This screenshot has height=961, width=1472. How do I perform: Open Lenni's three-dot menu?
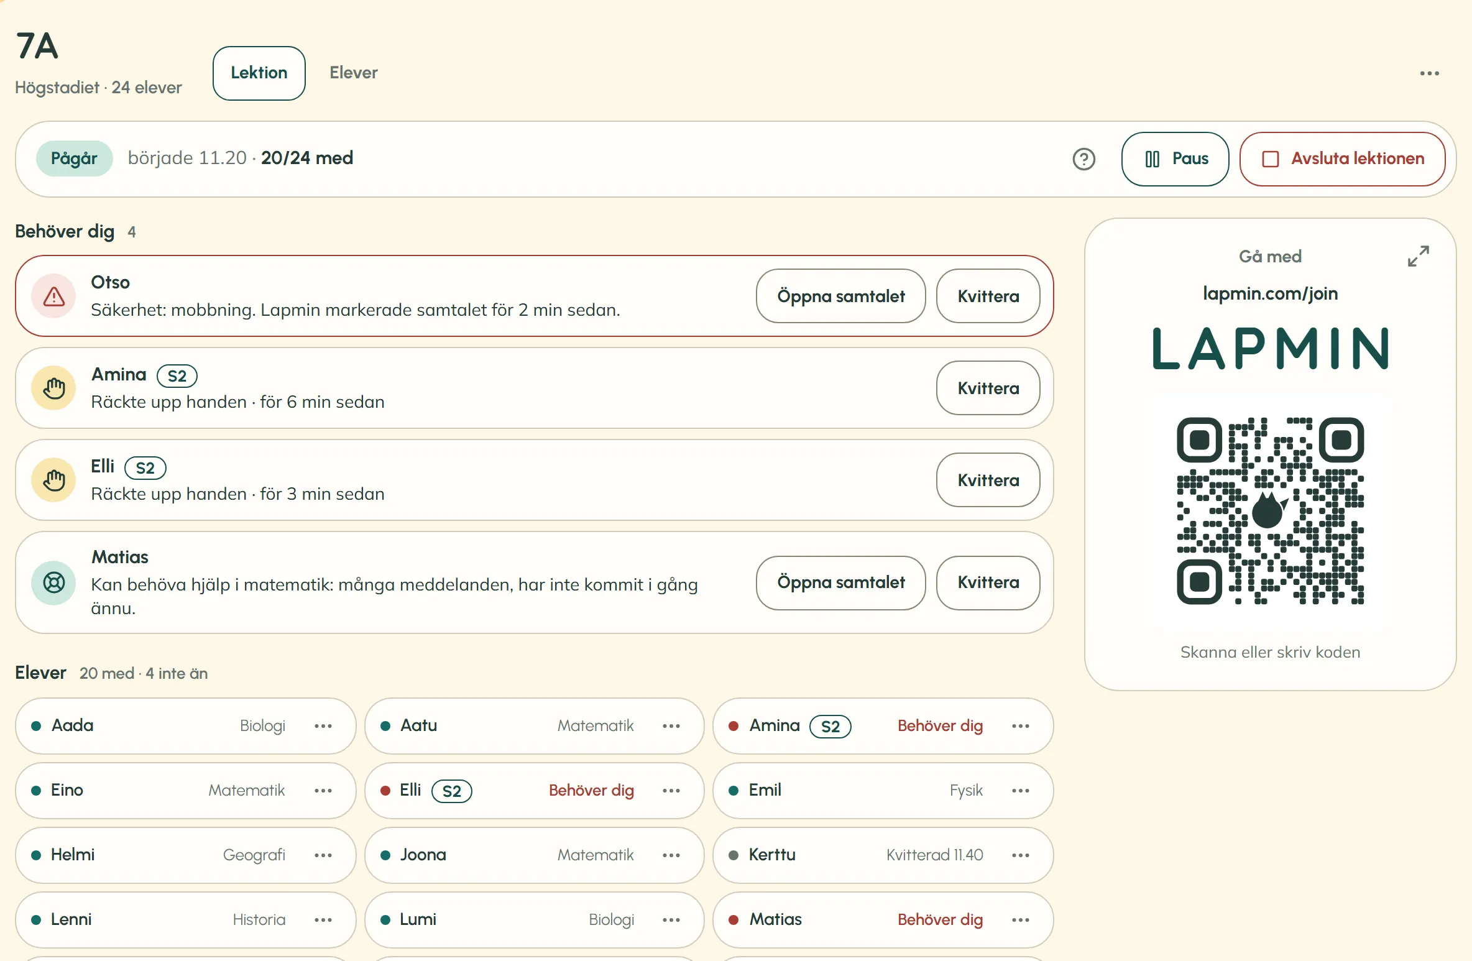(x=323, y=920)
